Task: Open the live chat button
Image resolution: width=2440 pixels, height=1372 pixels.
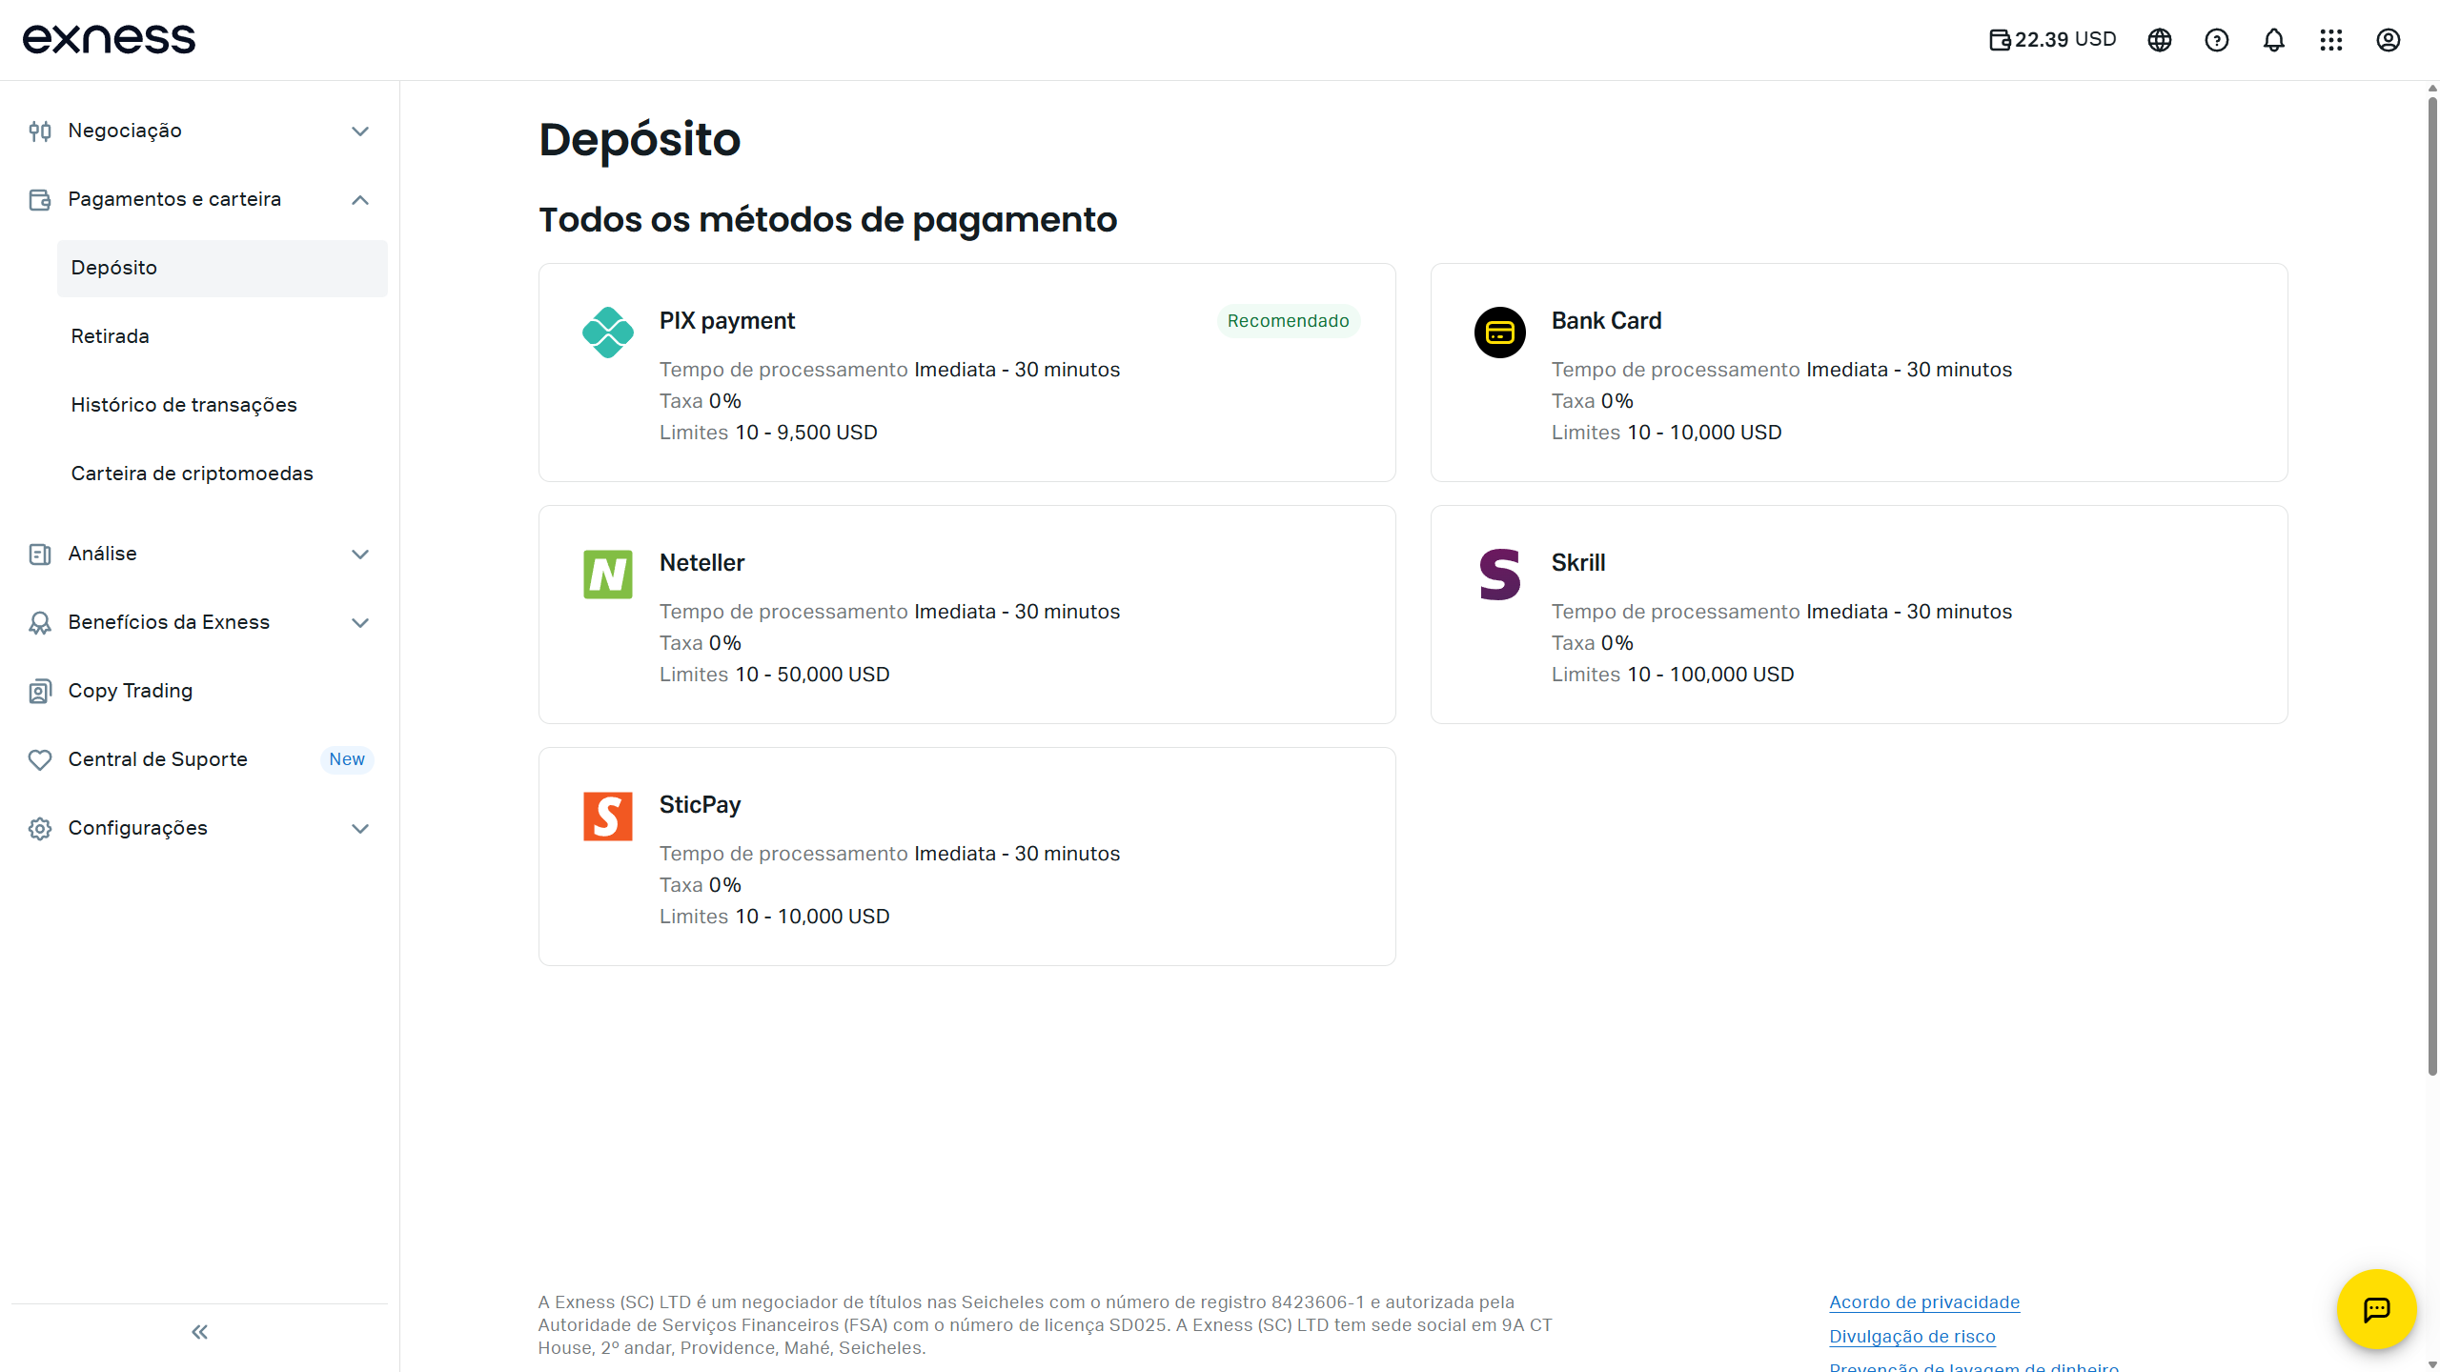Action: tap(2377, 1309)
